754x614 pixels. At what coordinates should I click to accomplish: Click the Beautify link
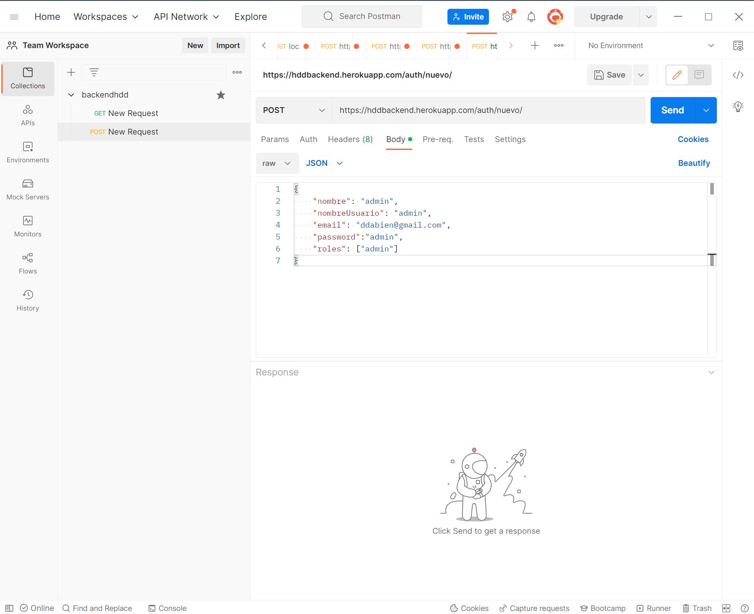point(694,163)
